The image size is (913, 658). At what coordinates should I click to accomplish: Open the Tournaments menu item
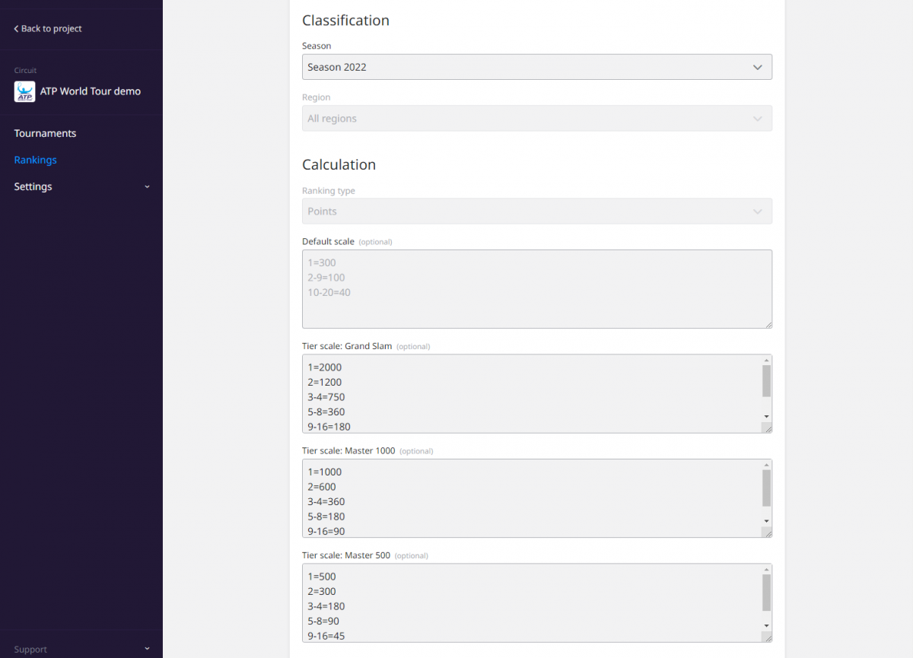(x=45, y=133)
